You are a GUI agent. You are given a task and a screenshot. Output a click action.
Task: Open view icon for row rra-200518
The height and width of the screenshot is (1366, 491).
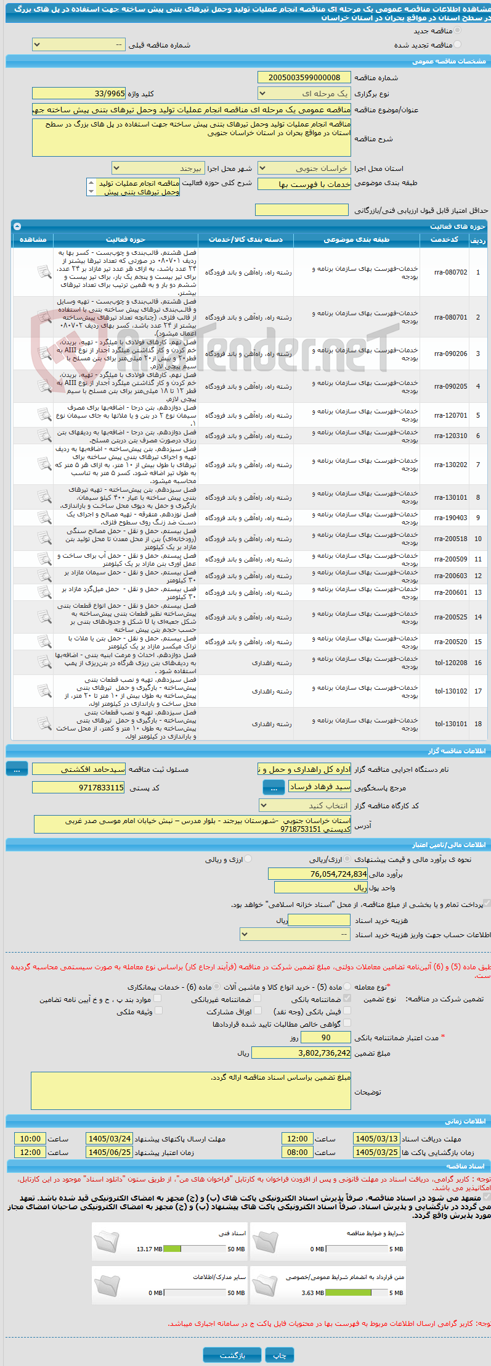click(x=44, y=539)
